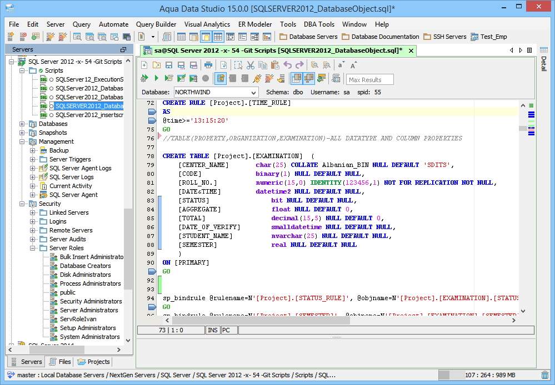The height and width of the screenshot is (385, 555).
Task: Collapse the Server Roles tree node
Action: coord(33,248)
